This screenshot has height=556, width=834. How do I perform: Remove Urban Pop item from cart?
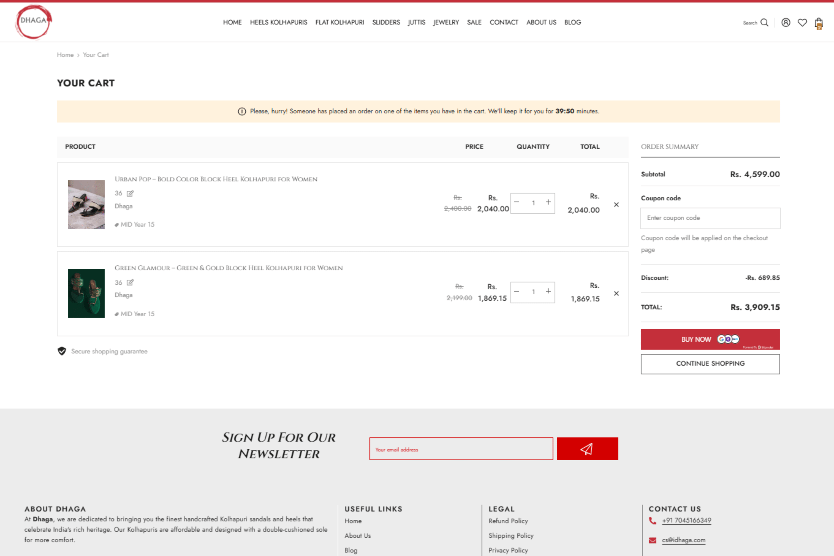coord(616,205)
